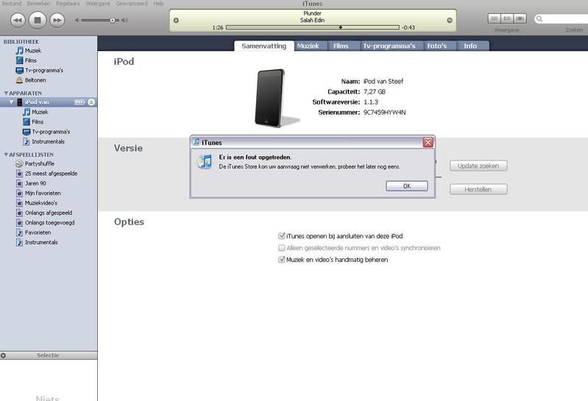
Task: Collapse the Apparaten section
Action: pos(6,93)
